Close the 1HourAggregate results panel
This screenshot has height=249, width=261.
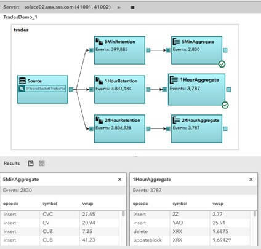coord(251,180)
